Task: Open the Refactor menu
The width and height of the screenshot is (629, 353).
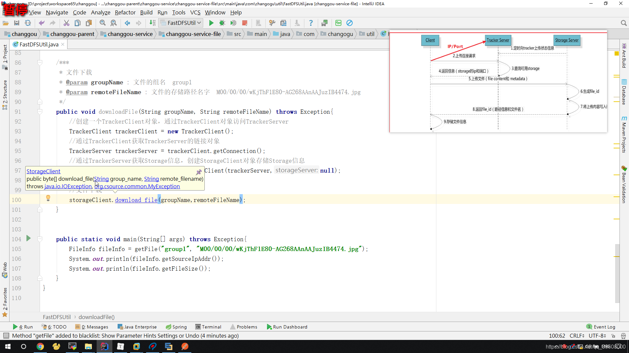Action: click(x=125, y=12)
